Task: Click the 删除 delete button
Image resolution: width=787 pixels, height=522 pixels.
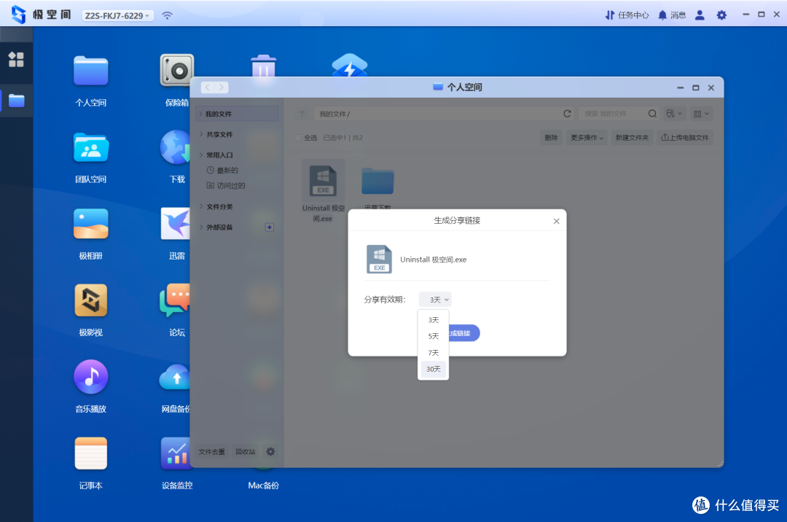Action: (551, 138)
